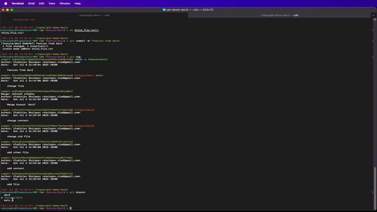Click the 'add file' commit message
This screenshot has width=377, height=212.
13,184
